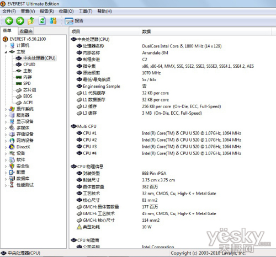Select the SPD memory icon in tree

(x=19, y=83)
